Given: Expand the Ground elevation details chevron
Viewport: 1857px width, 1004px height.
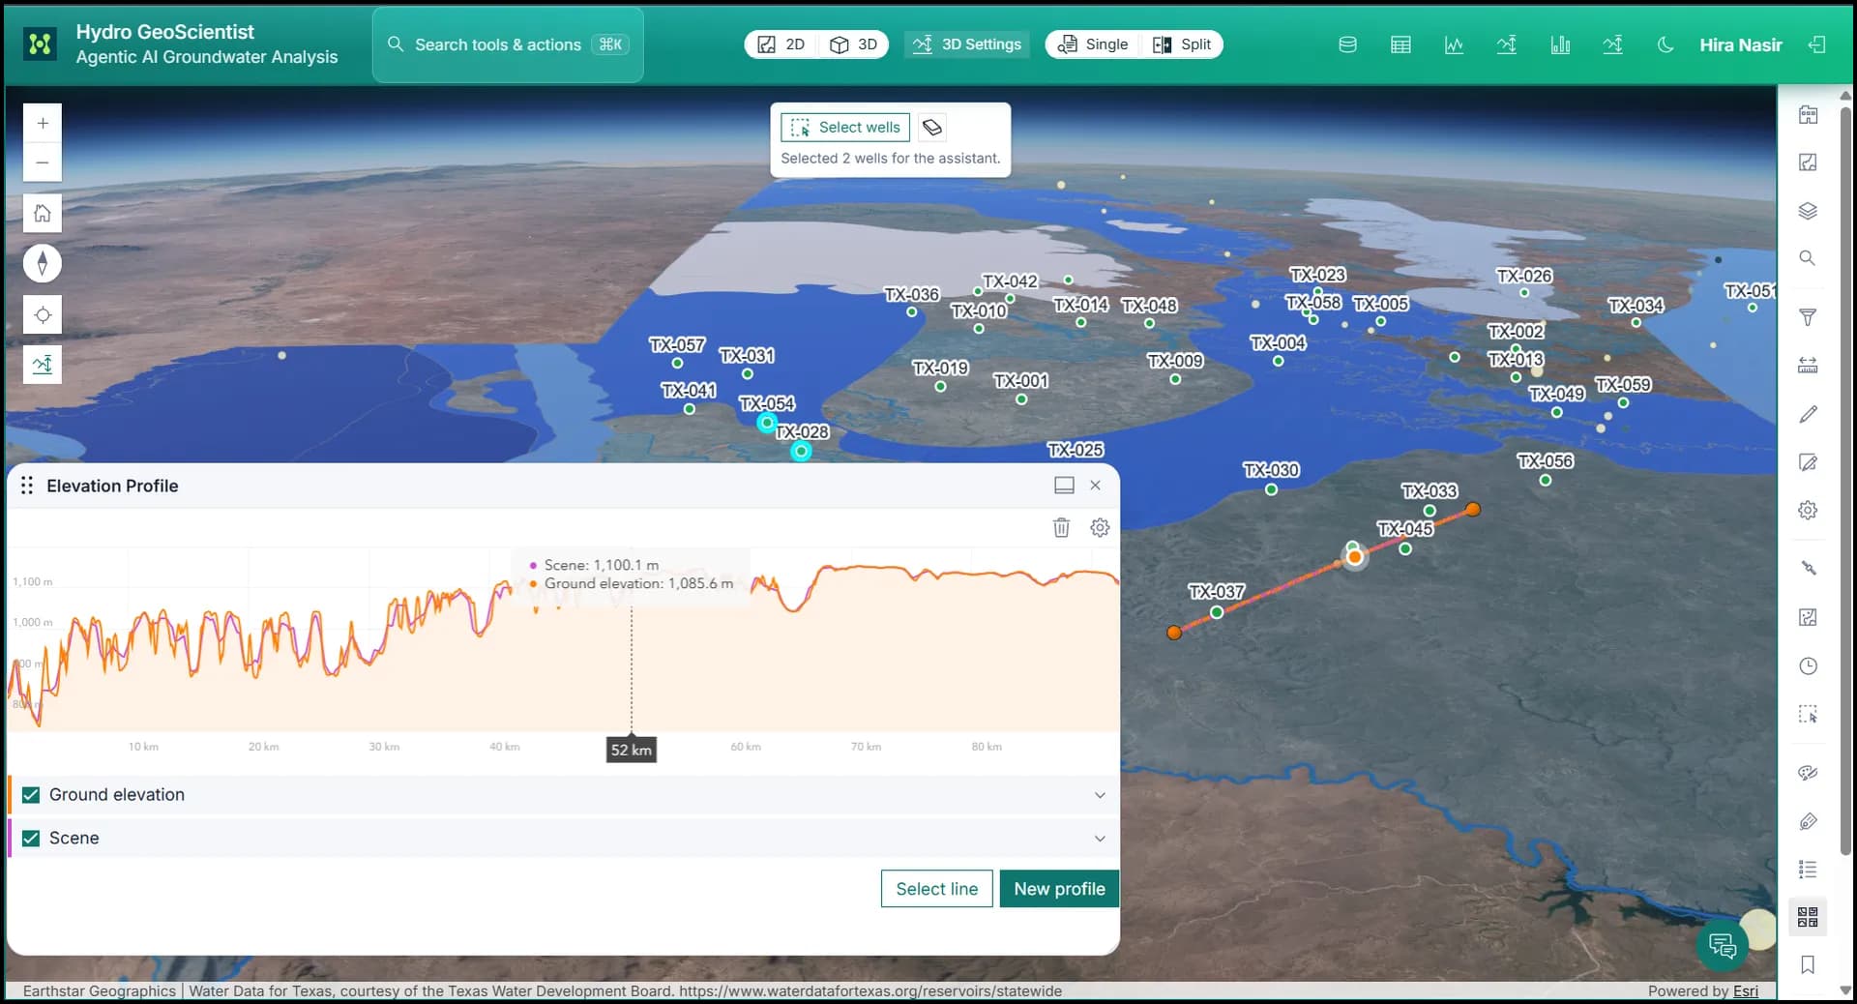Looking at the screenshot, I should coord(1100,795).
